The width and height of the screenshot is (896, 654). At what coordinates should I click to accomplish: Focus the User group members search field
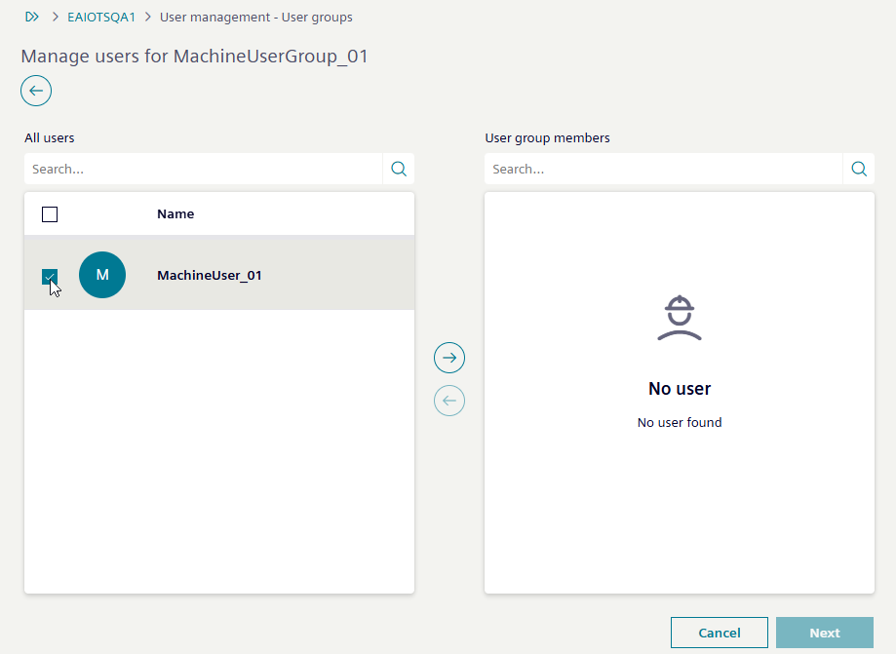coord(663,169)
